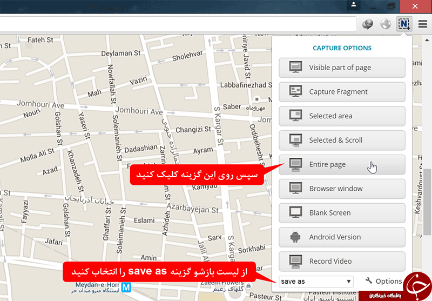The width and height of the screenshot is (432, 301).
Task: Click the browser address bar
Action: (x=178, y=24)
